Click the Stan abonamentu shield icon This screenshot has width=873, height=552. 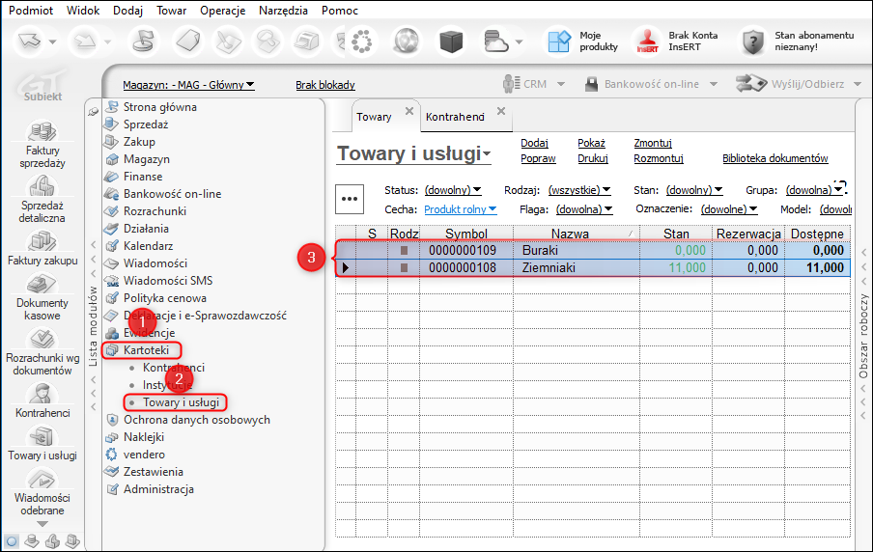point(752,41)
